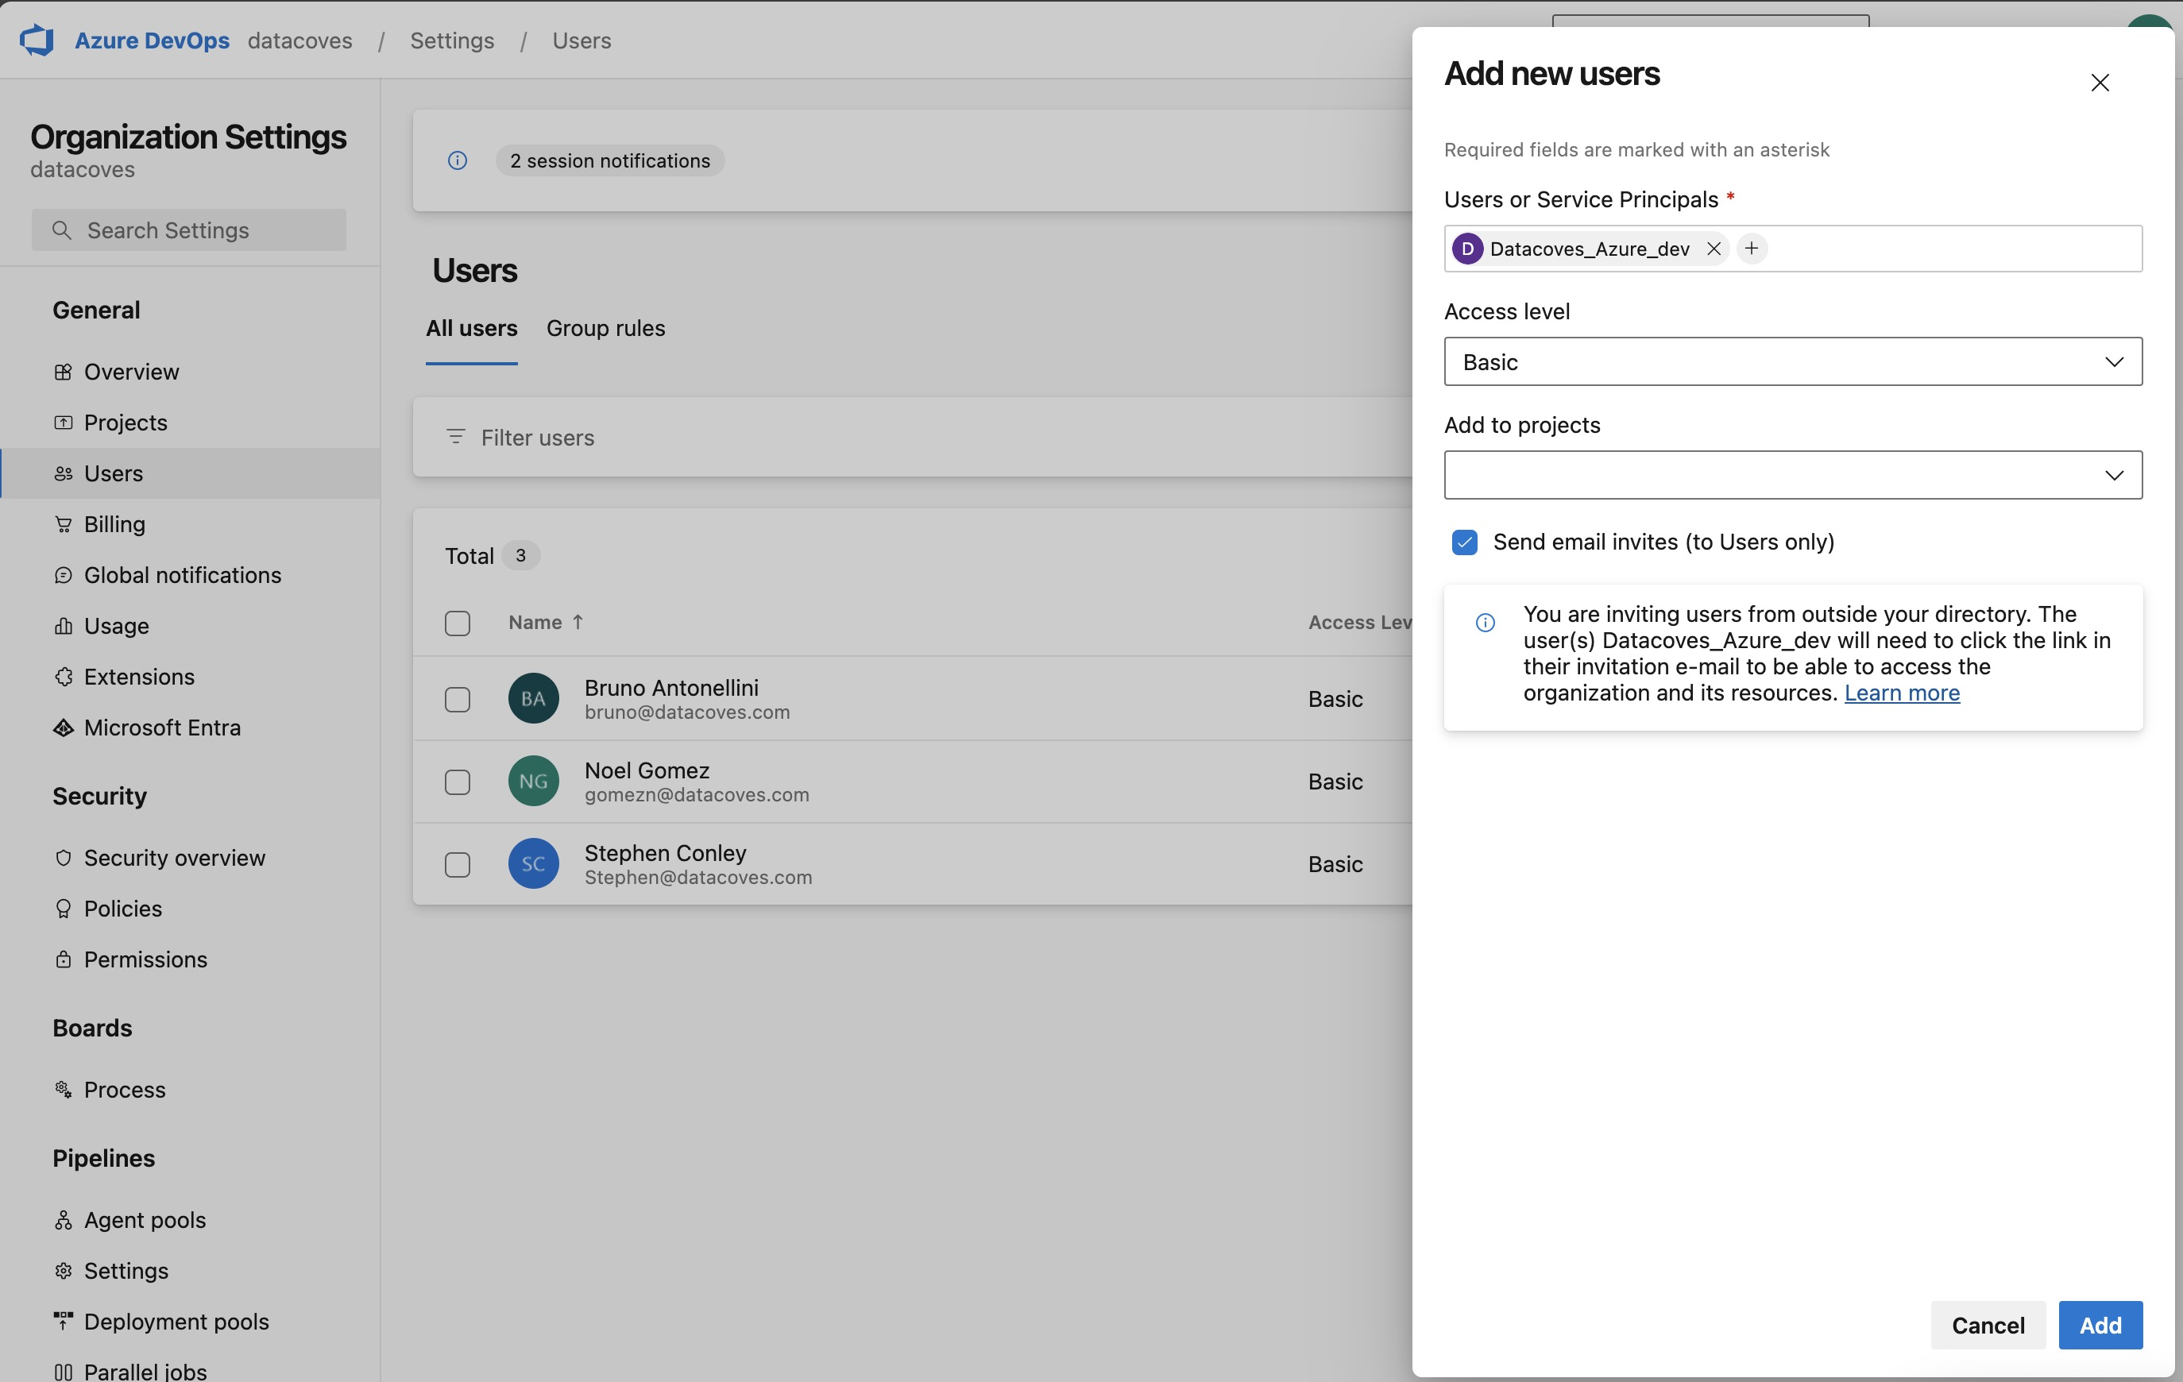Click the 2 session notifications pill
This screenshot has width=2183, height=1382.
point(610,160)
